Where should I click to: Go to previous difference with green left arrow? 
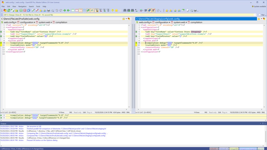click(x=68, y=11)
